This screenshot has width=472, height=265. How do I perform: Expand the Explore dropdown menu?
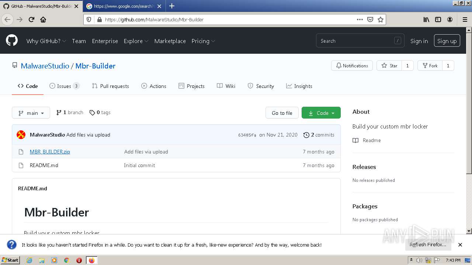(x=136, y=41)
